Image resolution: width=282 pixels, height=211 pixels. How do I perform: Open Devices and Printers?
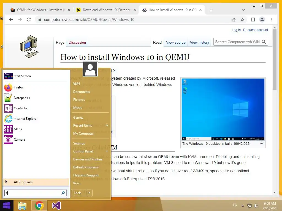pos(88,159)
